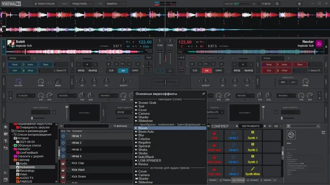Click the browser search input field
The image size is (330, 185).
(86, 126)
